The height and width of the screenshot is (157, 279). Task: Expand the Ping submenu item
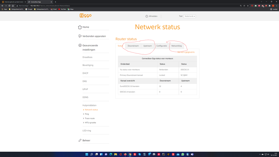[x=87, y=114]
